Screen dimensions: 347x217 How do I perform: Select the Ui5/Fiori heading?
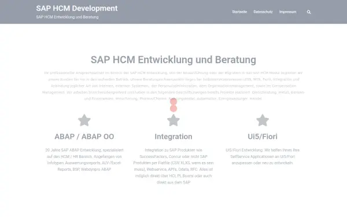[x=263, y=137]
